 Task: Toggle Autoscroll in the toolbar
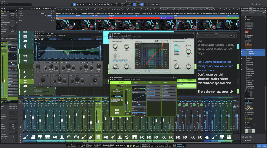(x=142, y=4)
